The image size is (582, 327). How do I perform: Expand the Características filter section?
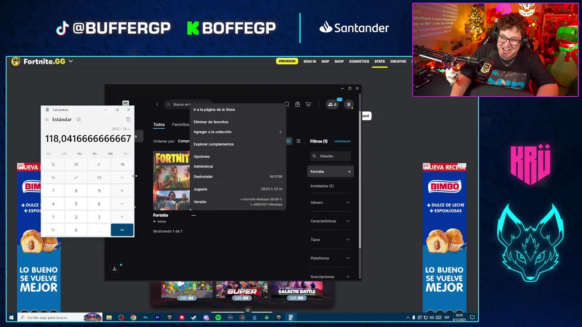pyautogui.click(x=330, y=221)
